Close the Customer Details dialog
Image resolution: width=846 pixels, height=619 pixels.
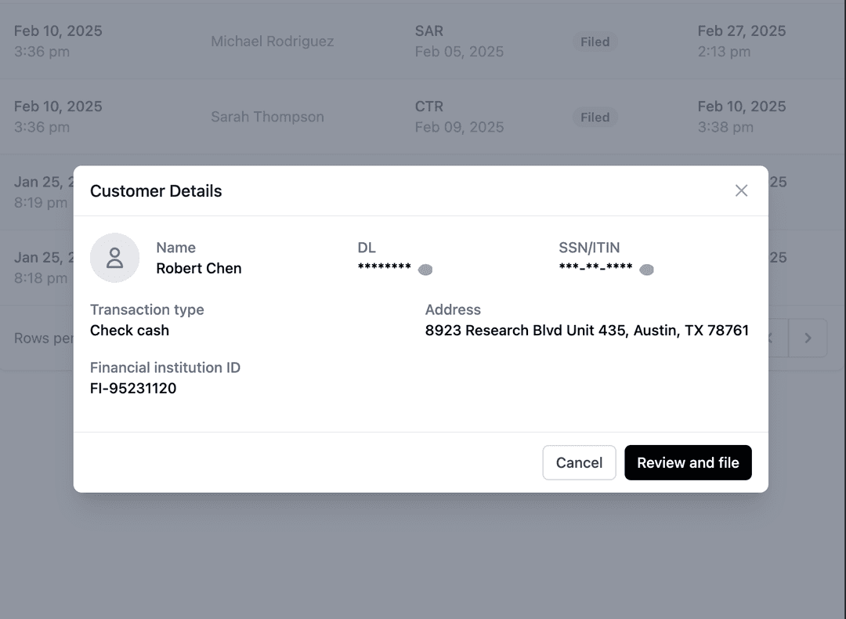point(741,190)
